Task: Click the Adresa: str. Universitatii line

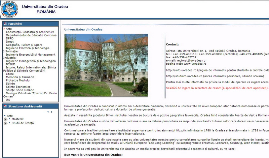Action: click(x=208, y=51)
